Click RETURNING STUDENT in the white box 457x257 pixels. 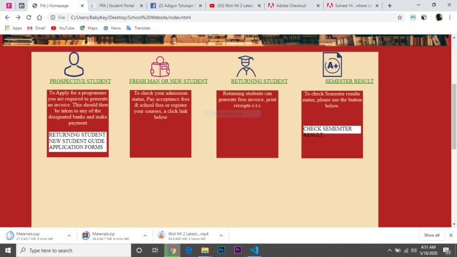pos(77,135)
